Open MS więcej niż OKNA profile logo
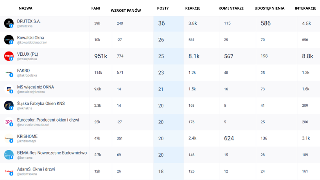 pos(9,89)
